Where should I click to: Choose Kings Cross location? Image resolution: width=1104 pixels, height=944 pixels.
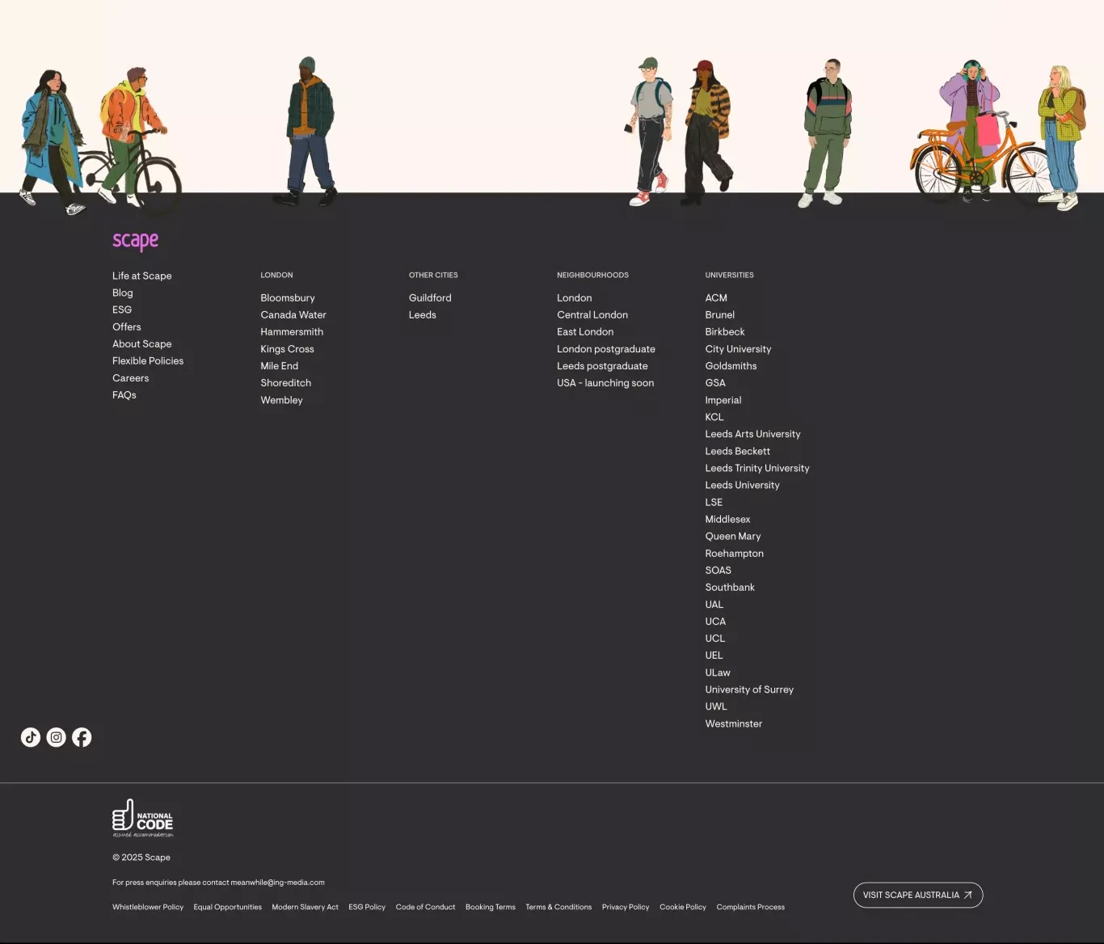(288, 348)
